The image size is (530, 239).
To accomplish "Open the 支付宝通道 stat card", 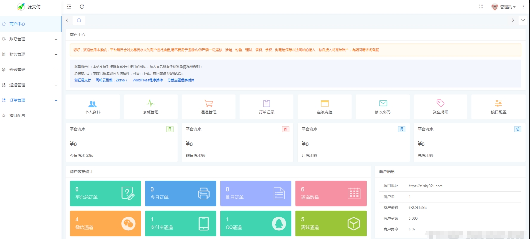I will coord(181,224).
